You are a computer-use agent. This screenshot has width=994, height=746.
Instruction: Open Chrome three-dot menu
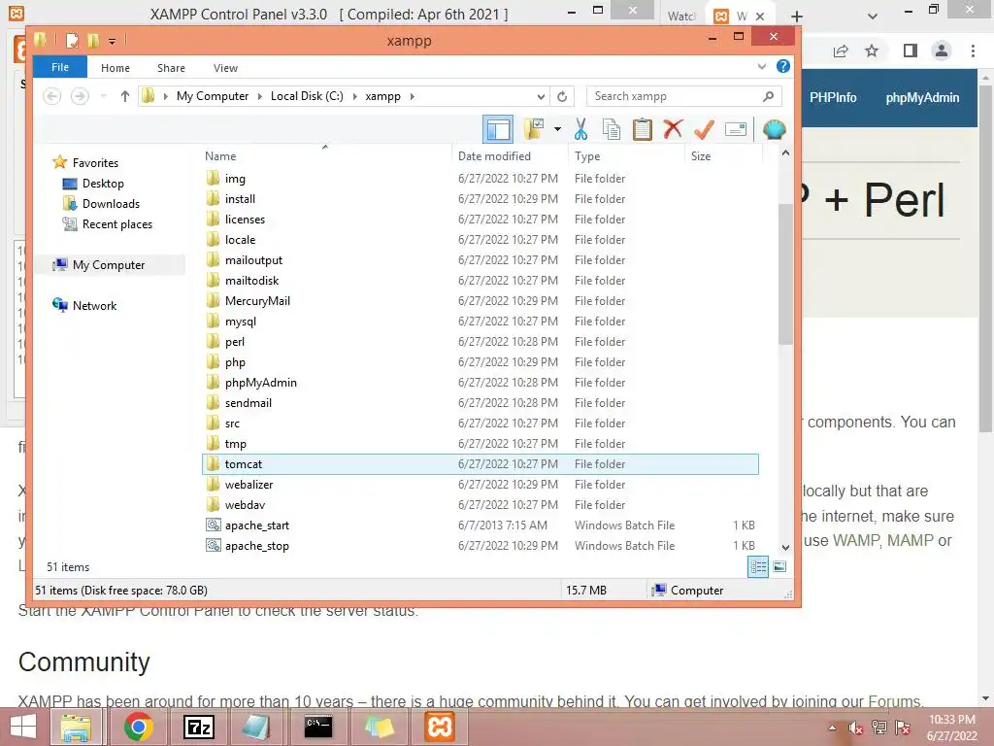click(x=973, y=51)
